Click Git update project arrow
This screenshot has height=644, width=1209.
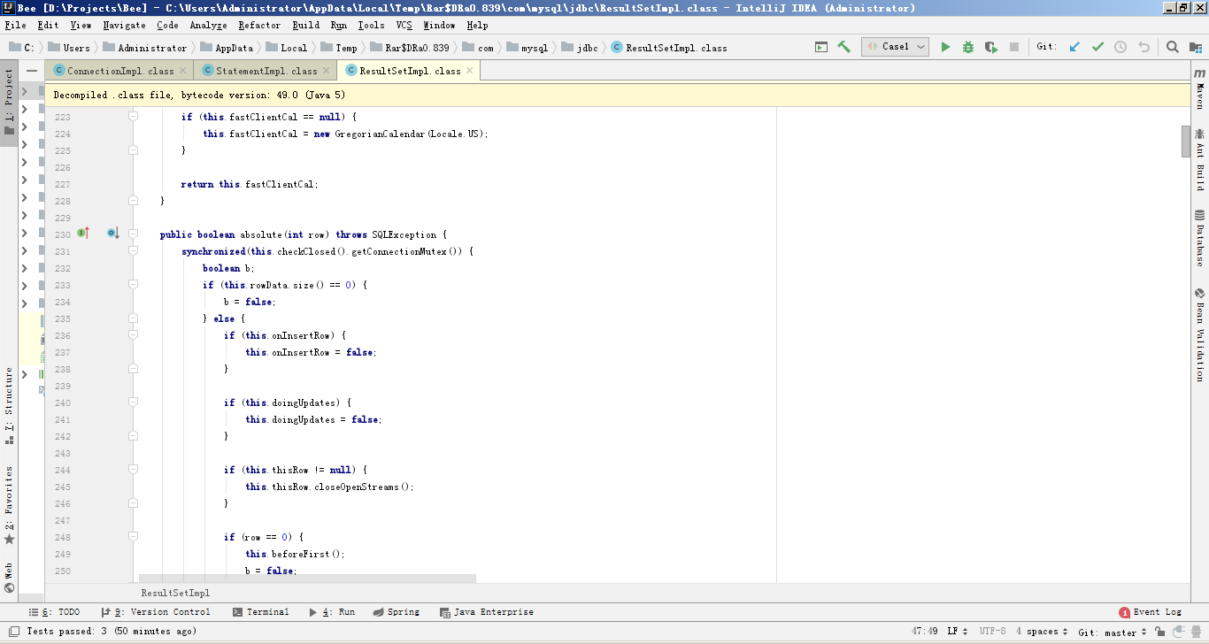click(1074, 47)
